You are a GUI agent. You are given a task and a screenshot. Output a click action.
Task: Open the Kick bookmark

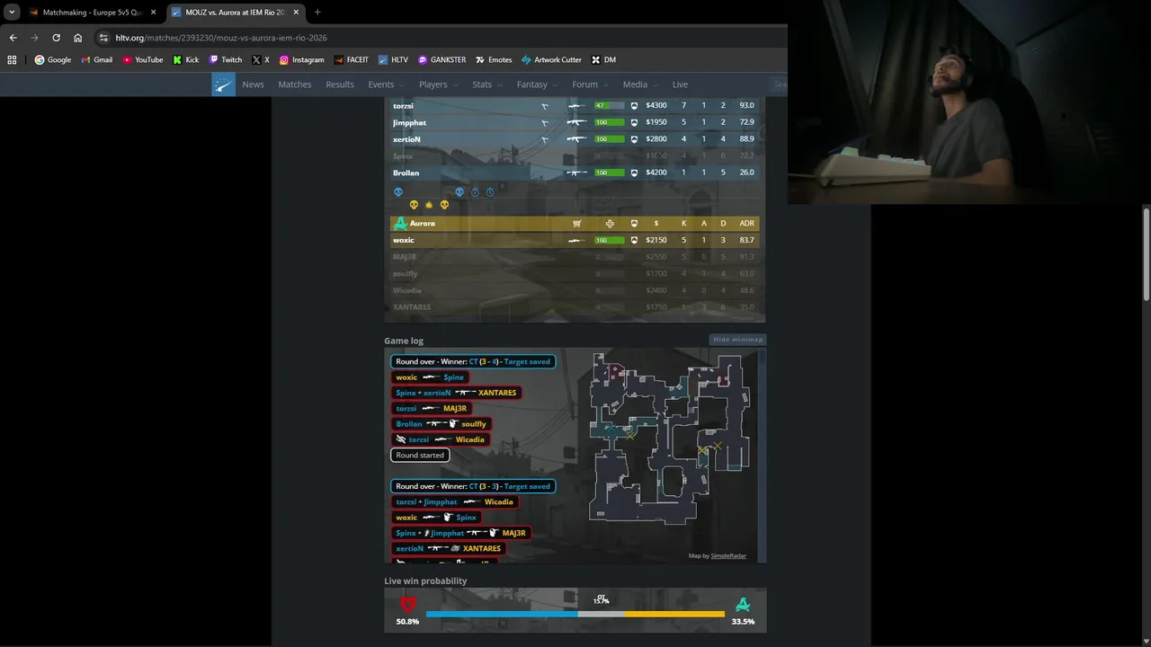point(185,60)
